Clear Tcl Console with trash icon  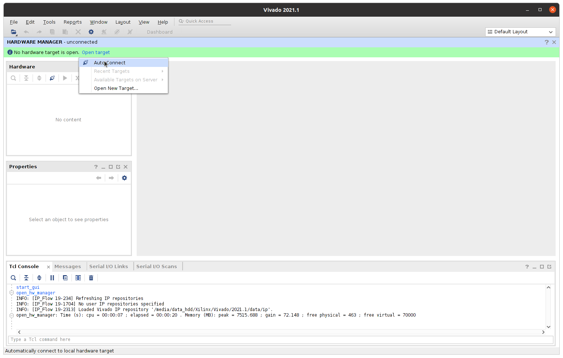pos(91,278)
